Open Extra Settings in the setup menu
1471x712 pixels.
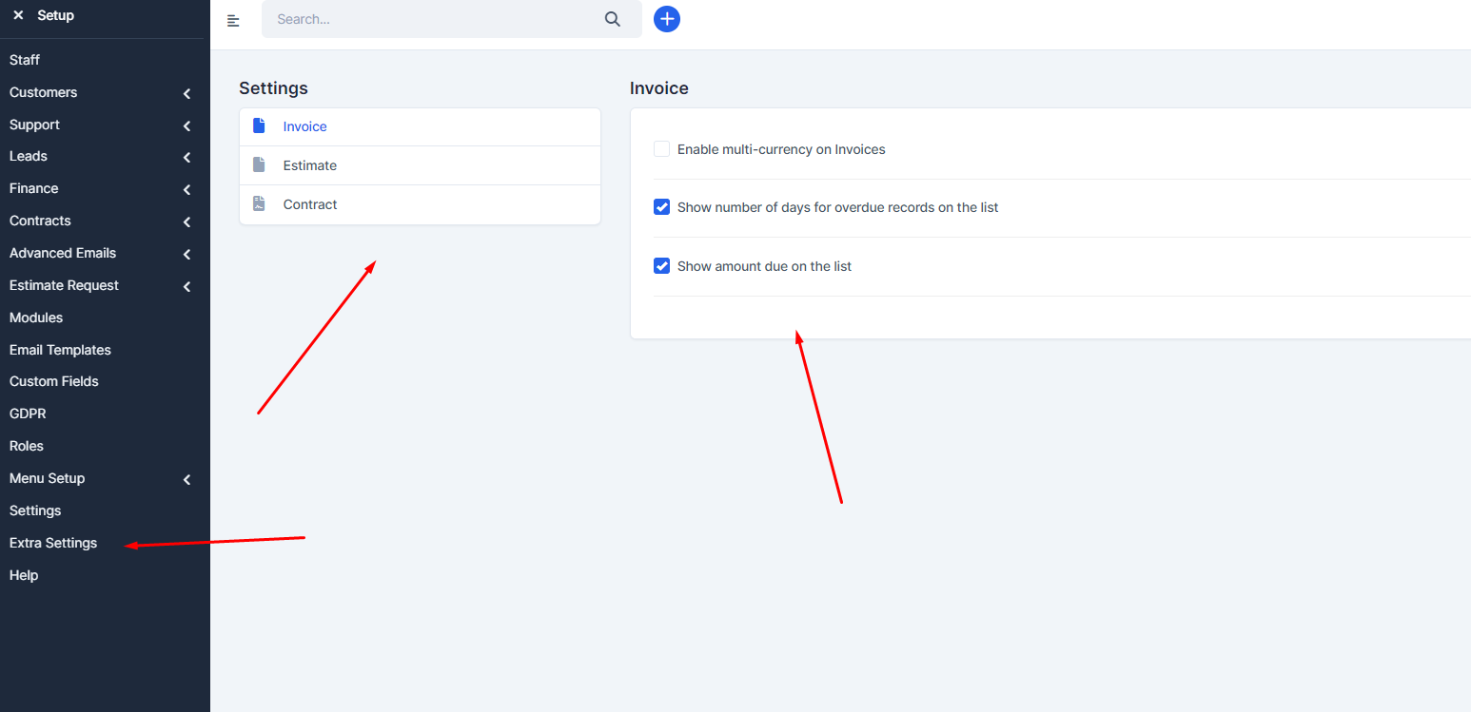pyautogui.click(x=53, y=543)
